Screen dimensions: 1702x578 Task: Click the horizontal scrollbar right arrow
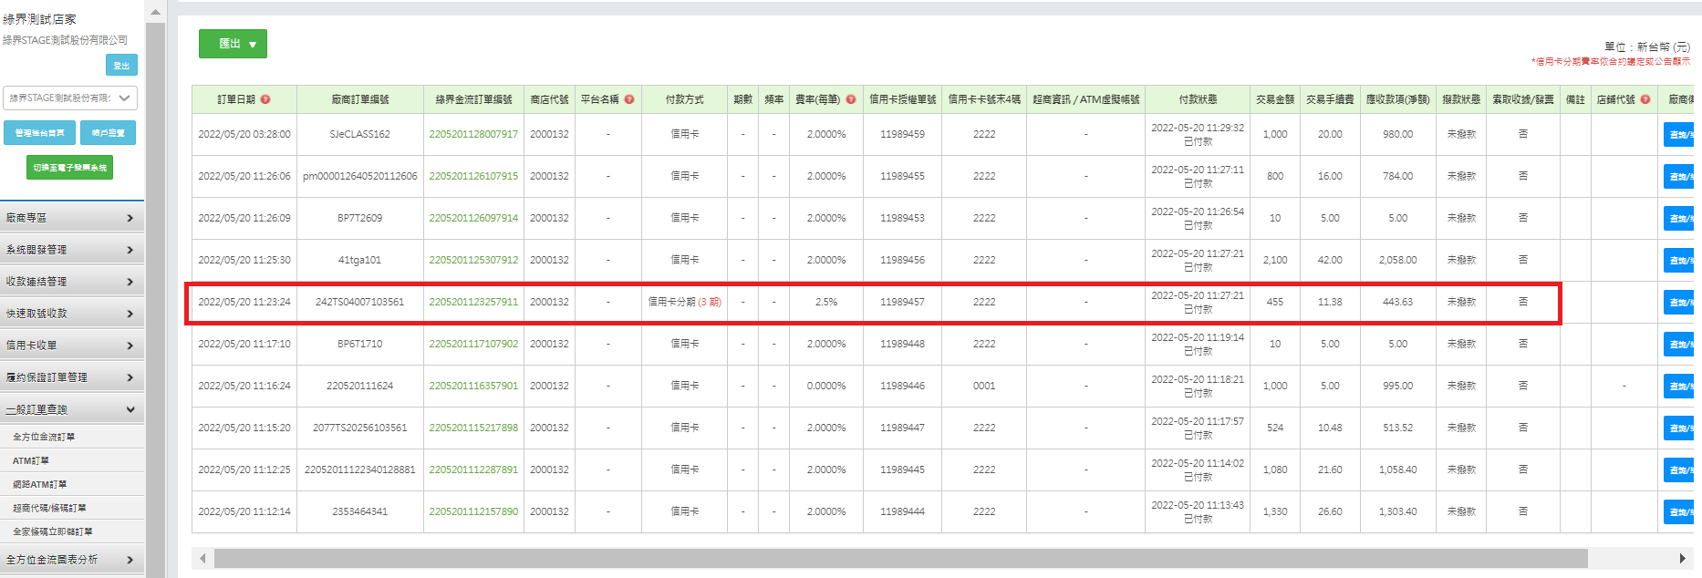click(x=1682, y=558)
